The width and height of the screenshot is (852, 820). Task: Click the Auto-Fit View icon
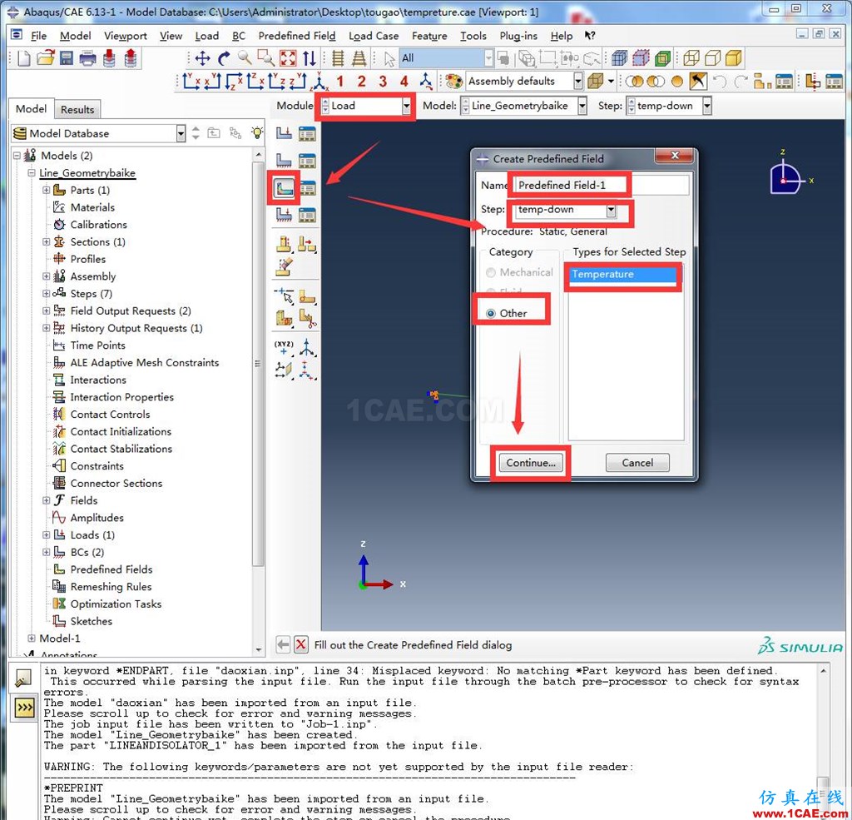(x=288, y=58)
